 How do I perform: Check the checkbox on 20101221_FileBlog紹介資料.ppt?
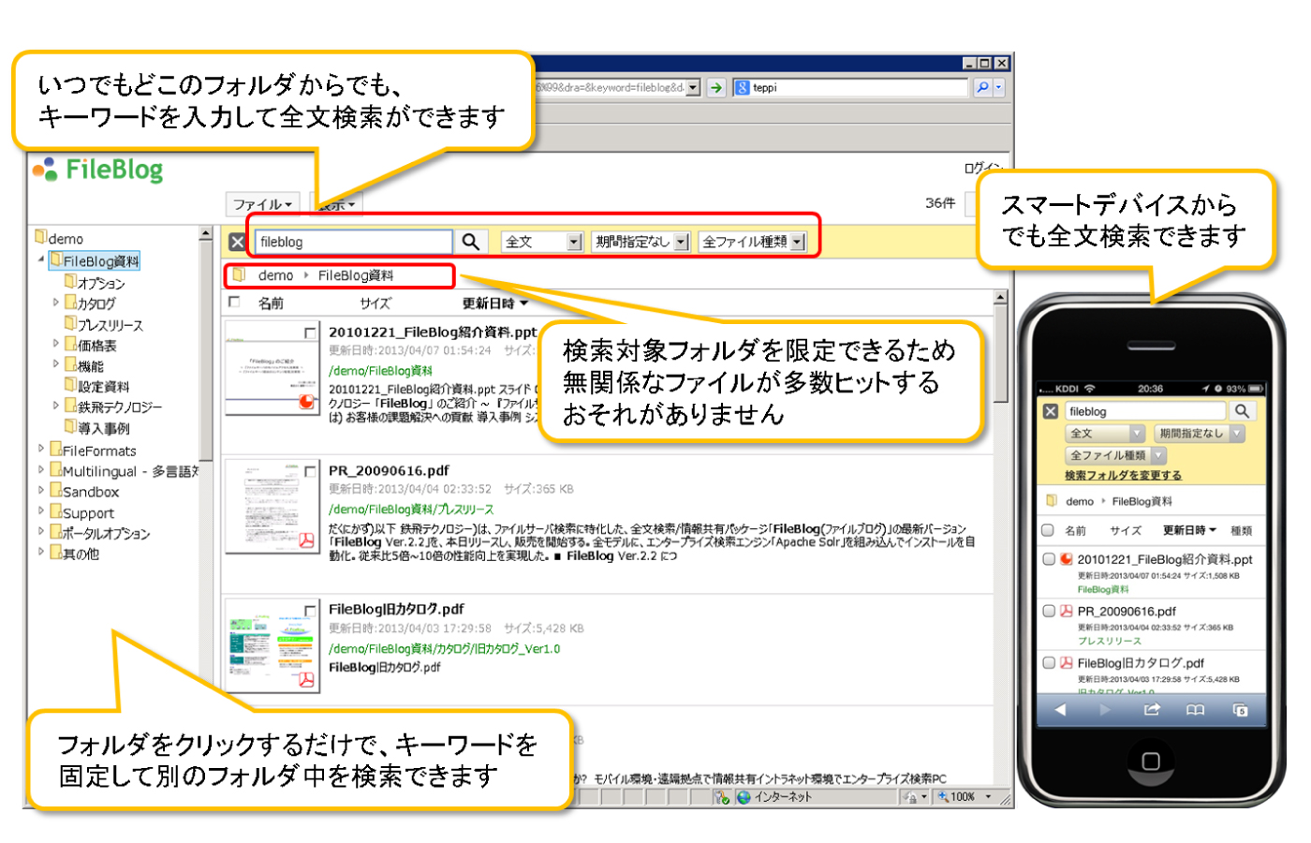point(309,331)
